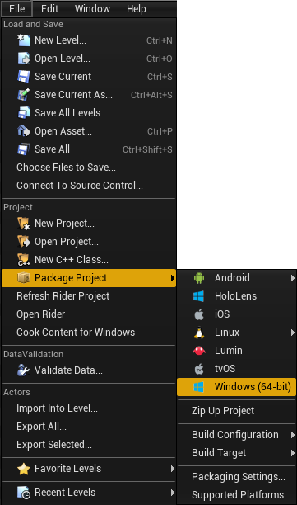This screenshot has width=297, height=505.
Task: Click the Open Level folder icon
Action: [23, 59]
